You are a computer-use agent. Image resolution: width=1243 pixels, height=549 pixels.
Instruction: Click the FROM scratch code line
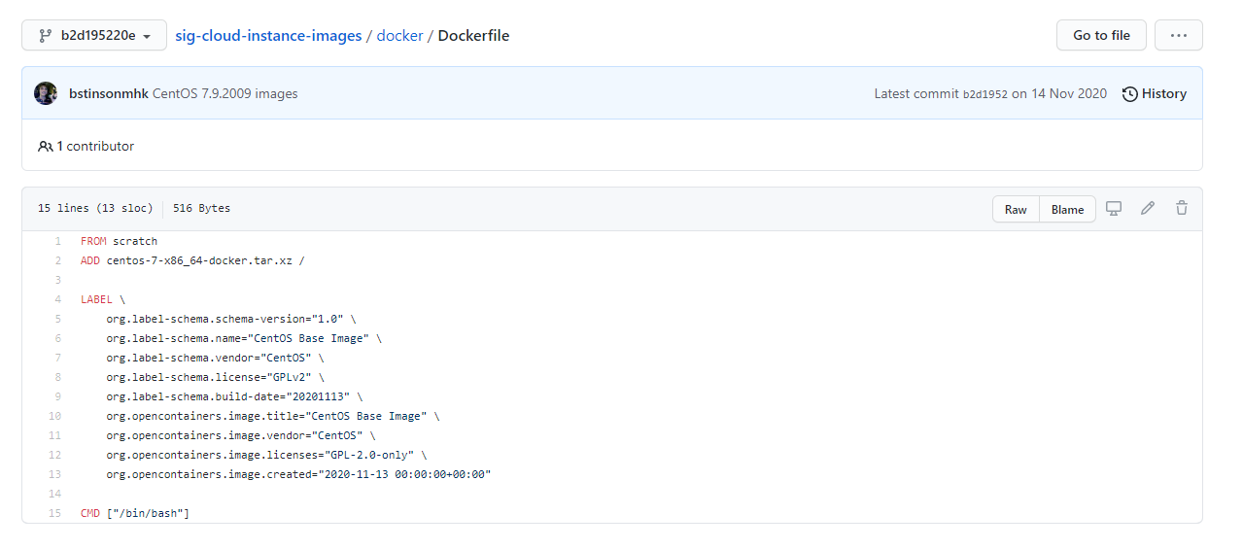coord(119,241)
